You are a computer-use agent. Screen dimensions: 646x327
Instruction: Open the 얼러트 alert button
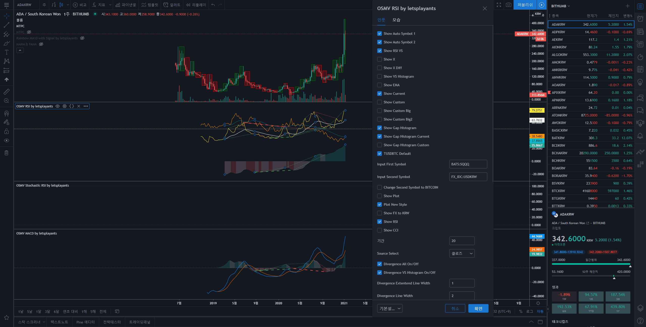tap(172, 5)
